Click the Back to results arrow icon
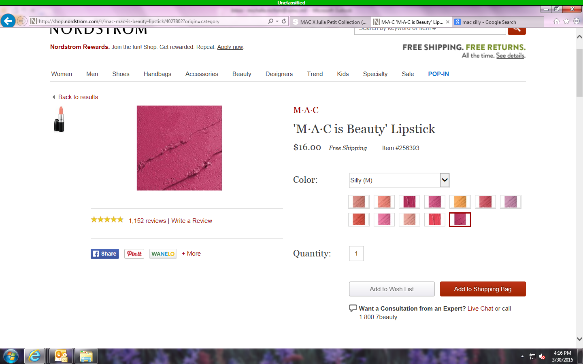The image size is (583, 364). coord(53,97)
